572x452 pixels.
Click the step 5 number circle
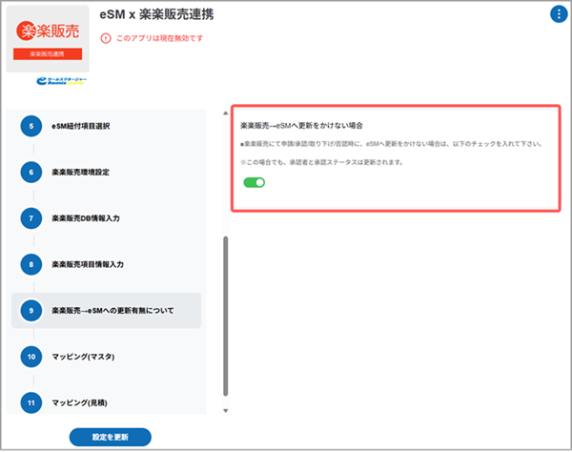(x=31, y=126)
